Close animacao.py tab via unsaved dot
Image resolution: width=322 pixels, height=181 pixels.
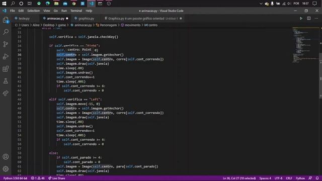click(x=67, y=19)
